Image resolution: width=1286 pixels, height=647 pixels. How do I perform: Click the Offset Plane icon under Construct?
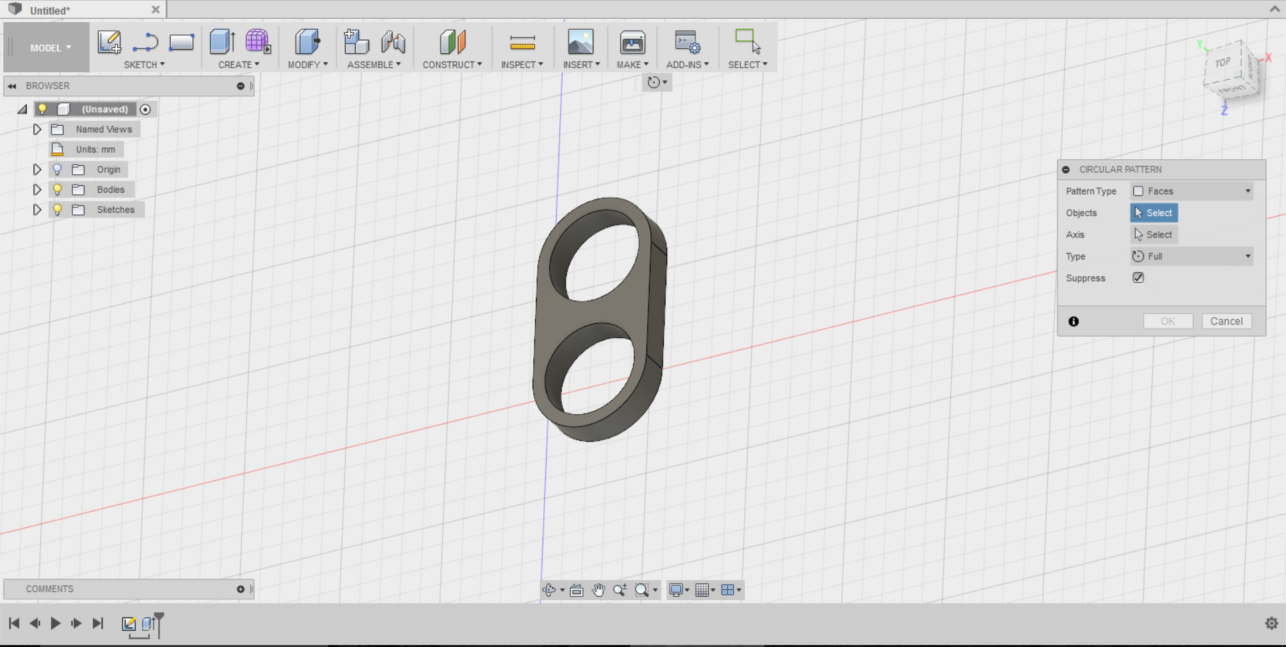(x=453, y=42)
